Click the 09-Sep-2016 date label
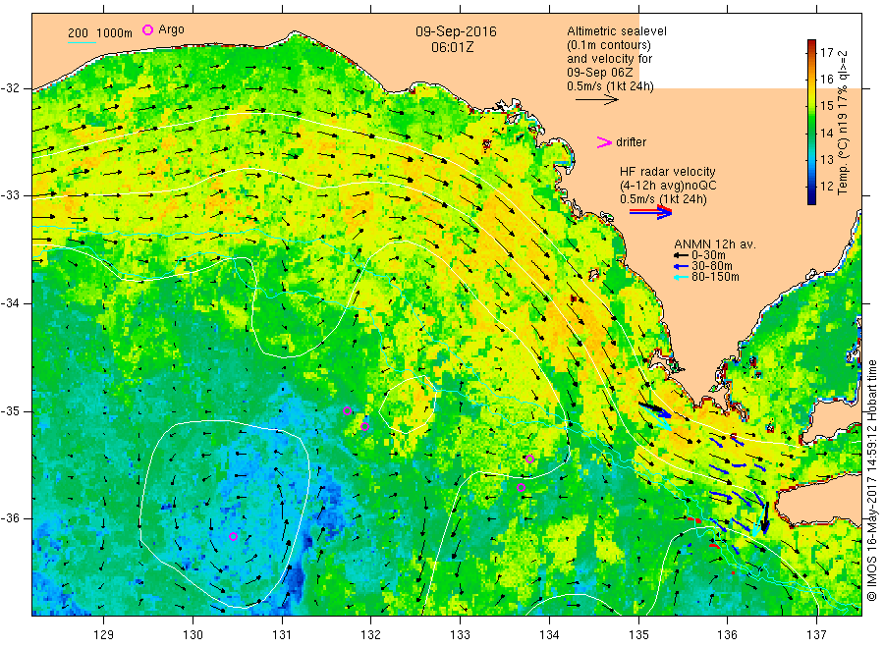Viewport: 884px width, 648px height. click(x=456, y=31)
